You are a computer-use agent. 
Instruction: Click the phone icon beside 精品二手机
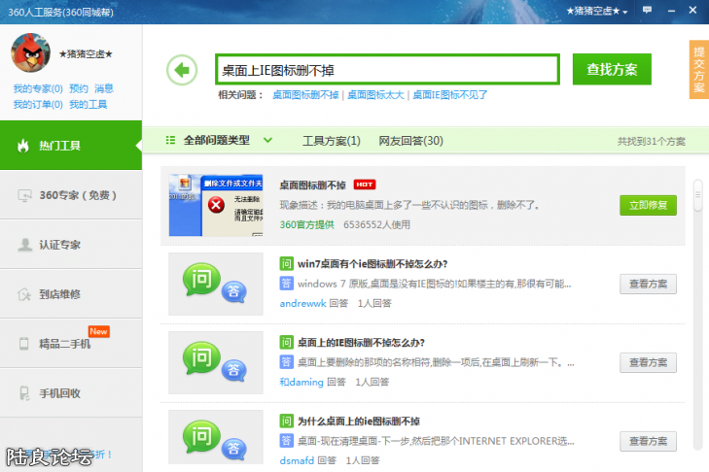[x=24, y=344]
